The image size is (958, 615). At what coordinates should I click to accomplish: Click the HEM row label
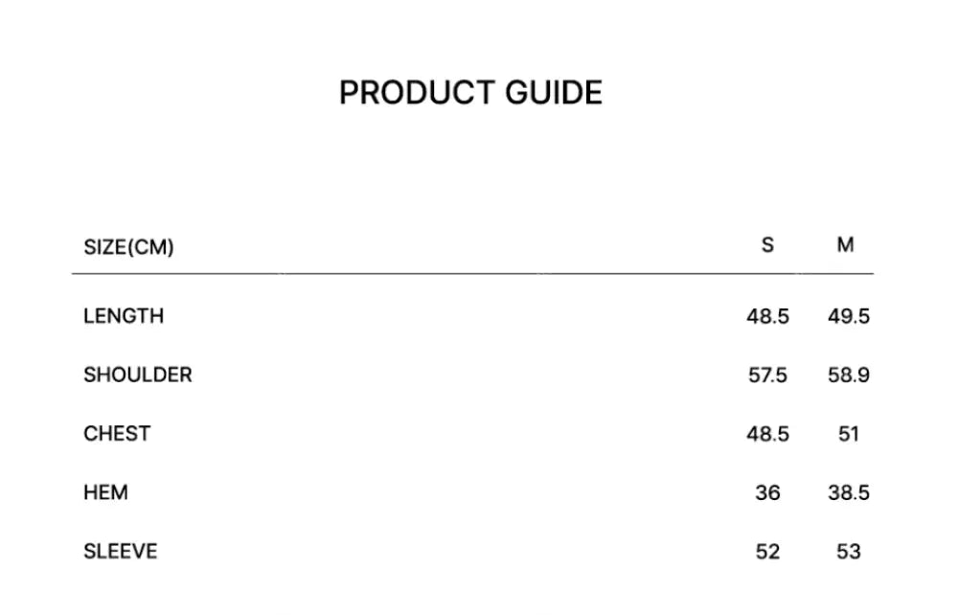coord(105,492)
